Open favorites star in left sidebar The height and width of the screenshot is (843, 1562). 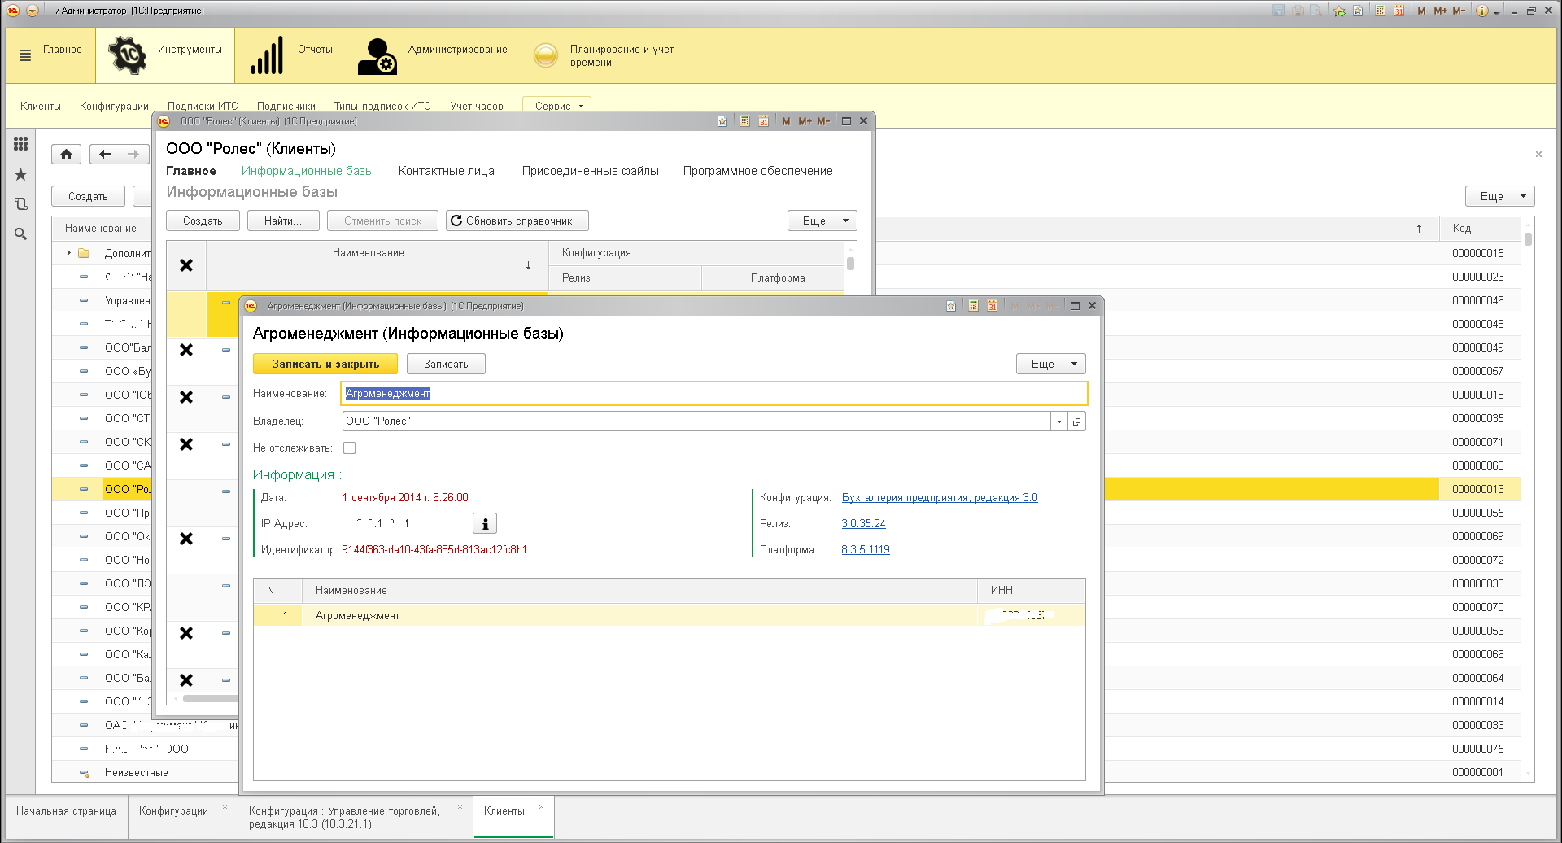[21, 174]
